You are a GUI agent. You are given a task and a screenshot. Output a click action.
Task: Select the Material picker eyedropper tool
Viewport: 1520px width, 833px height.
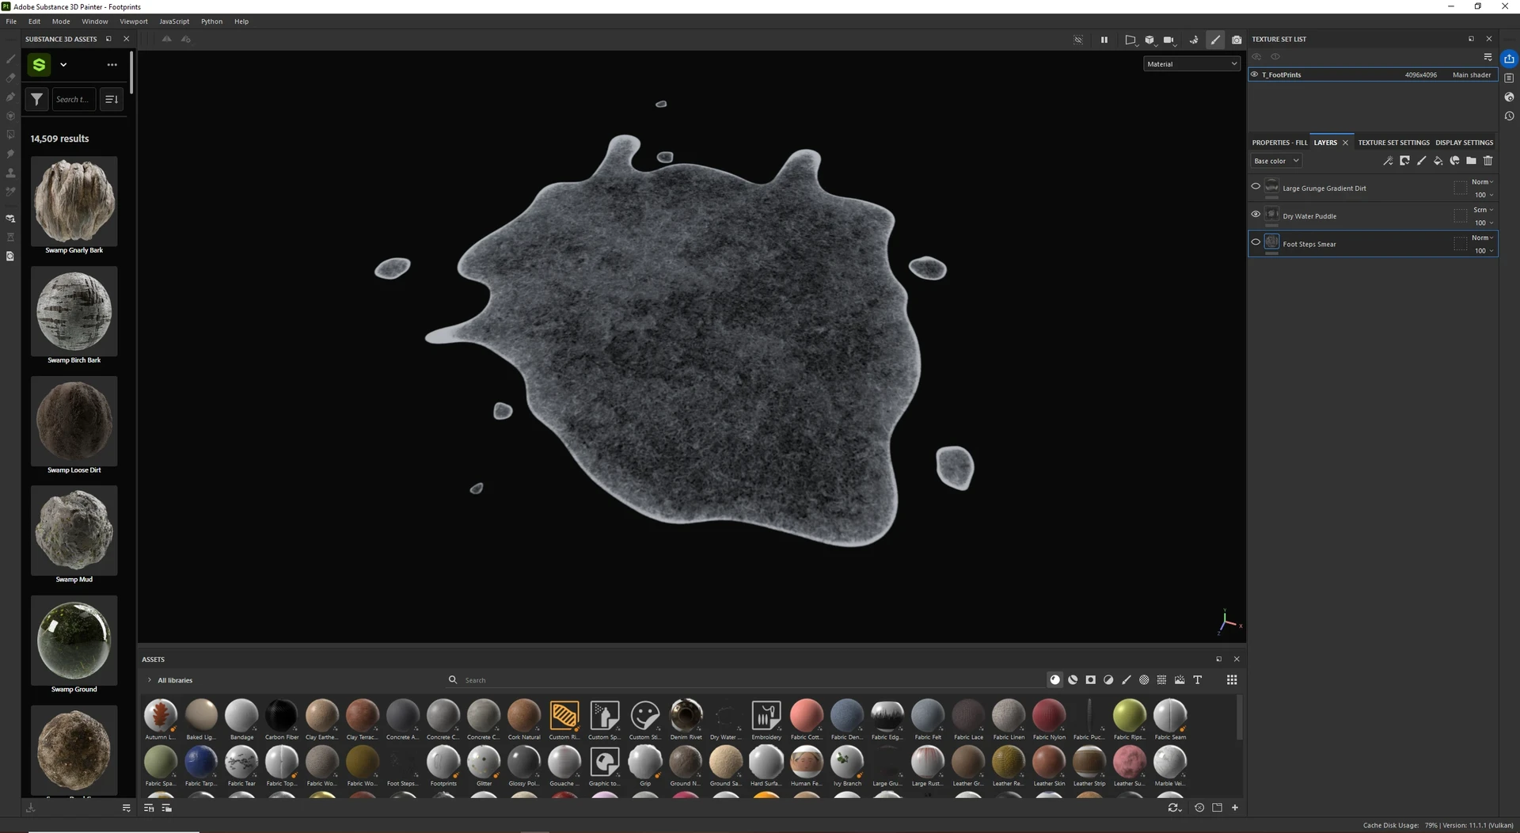pyautogui.click(x=10, y=192)
